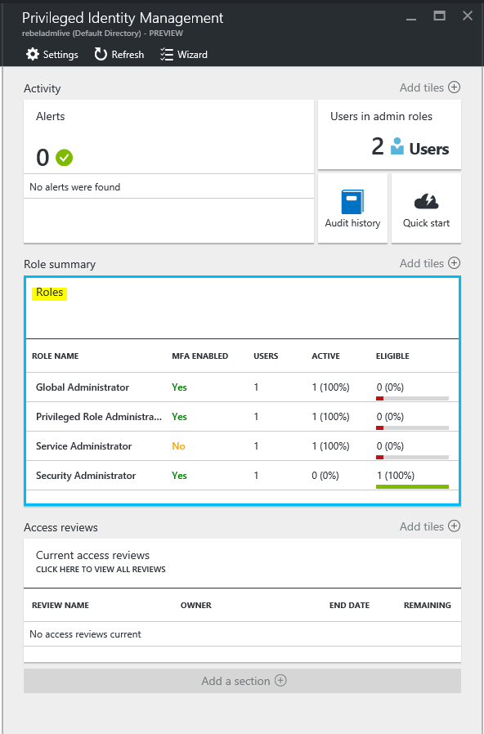
Task: Click the MFA ENABLED column header
Action: click(x=199, y=356)
